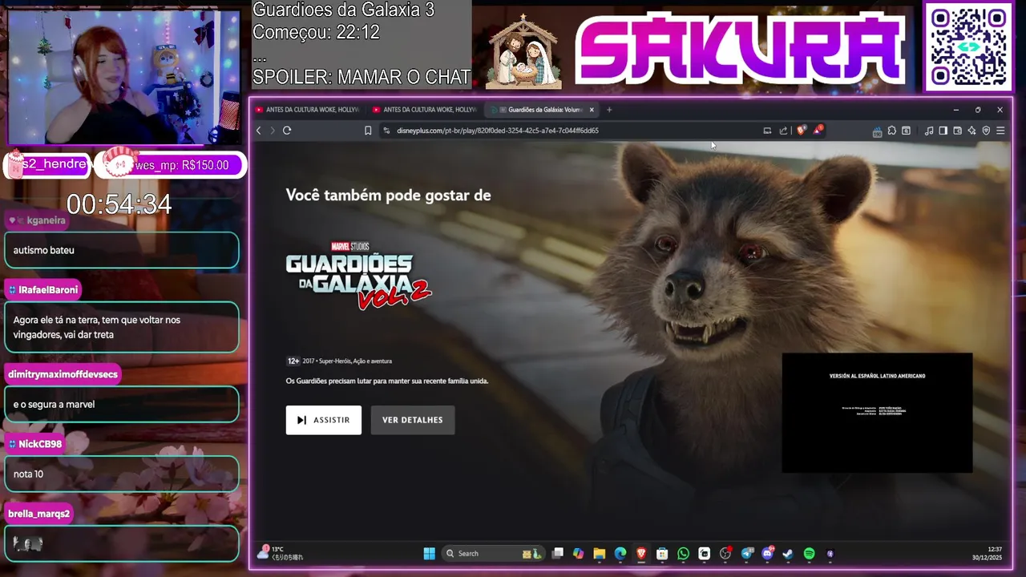Open site settings icon beside the URL
The height and width of the screenshot is (577, 1026).
click(386, 131)
